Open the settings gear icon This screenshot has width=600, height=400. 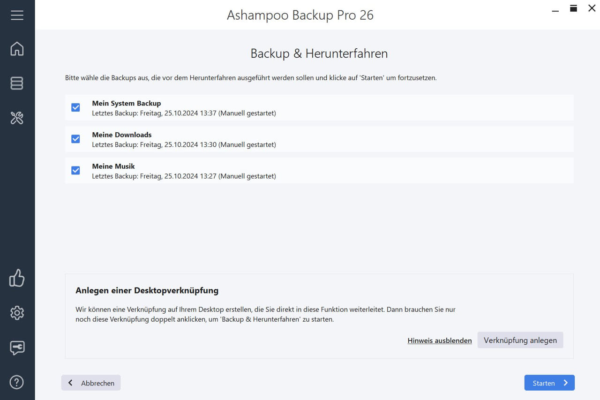pyautogui.click(x=17, y=313)
